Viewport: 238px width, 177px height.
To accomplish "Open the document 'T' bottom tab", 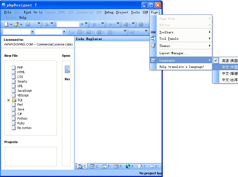I will click(141, 166).
